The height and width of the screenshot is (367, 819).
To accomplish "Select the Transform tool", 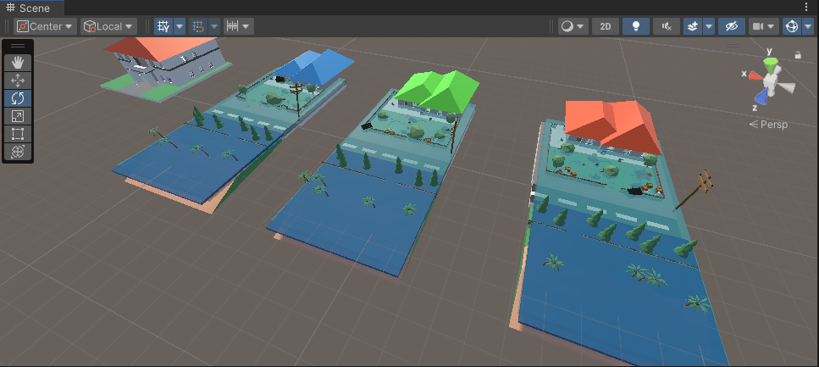I will (18, 152).
